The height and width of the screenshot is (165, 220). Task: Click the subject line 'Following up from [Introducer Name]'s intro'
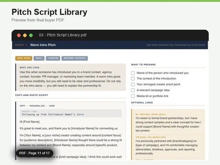pyautogui.click(x=53, y=115)
